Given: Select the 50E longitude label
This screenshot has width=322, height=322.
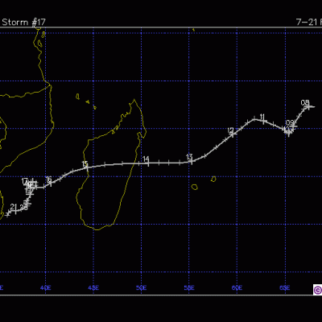Looking at the screenshot, I should 142,288.
